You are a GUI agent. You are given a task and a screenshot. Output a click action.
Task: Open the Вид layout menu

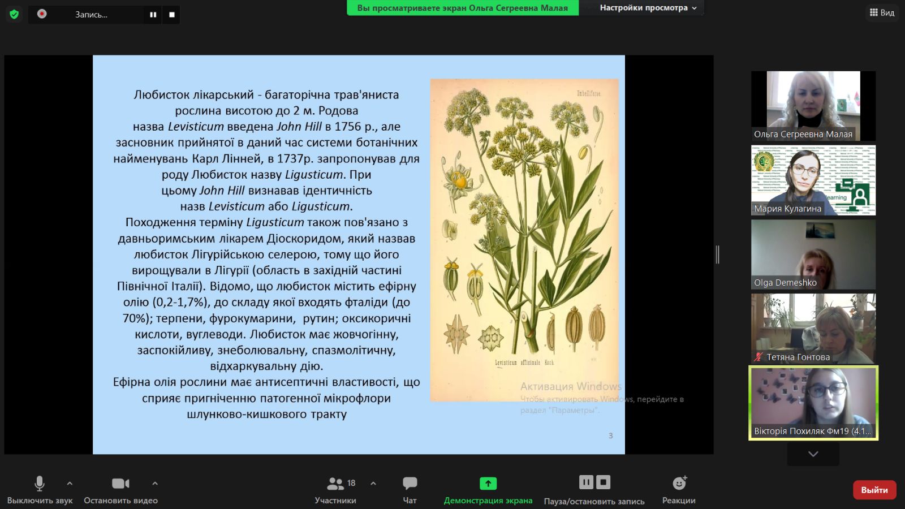point(882,12)
